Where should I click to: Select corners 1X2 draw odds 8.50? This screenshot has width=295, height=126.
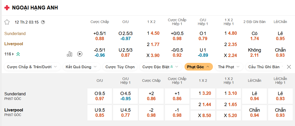pos(203,115)
